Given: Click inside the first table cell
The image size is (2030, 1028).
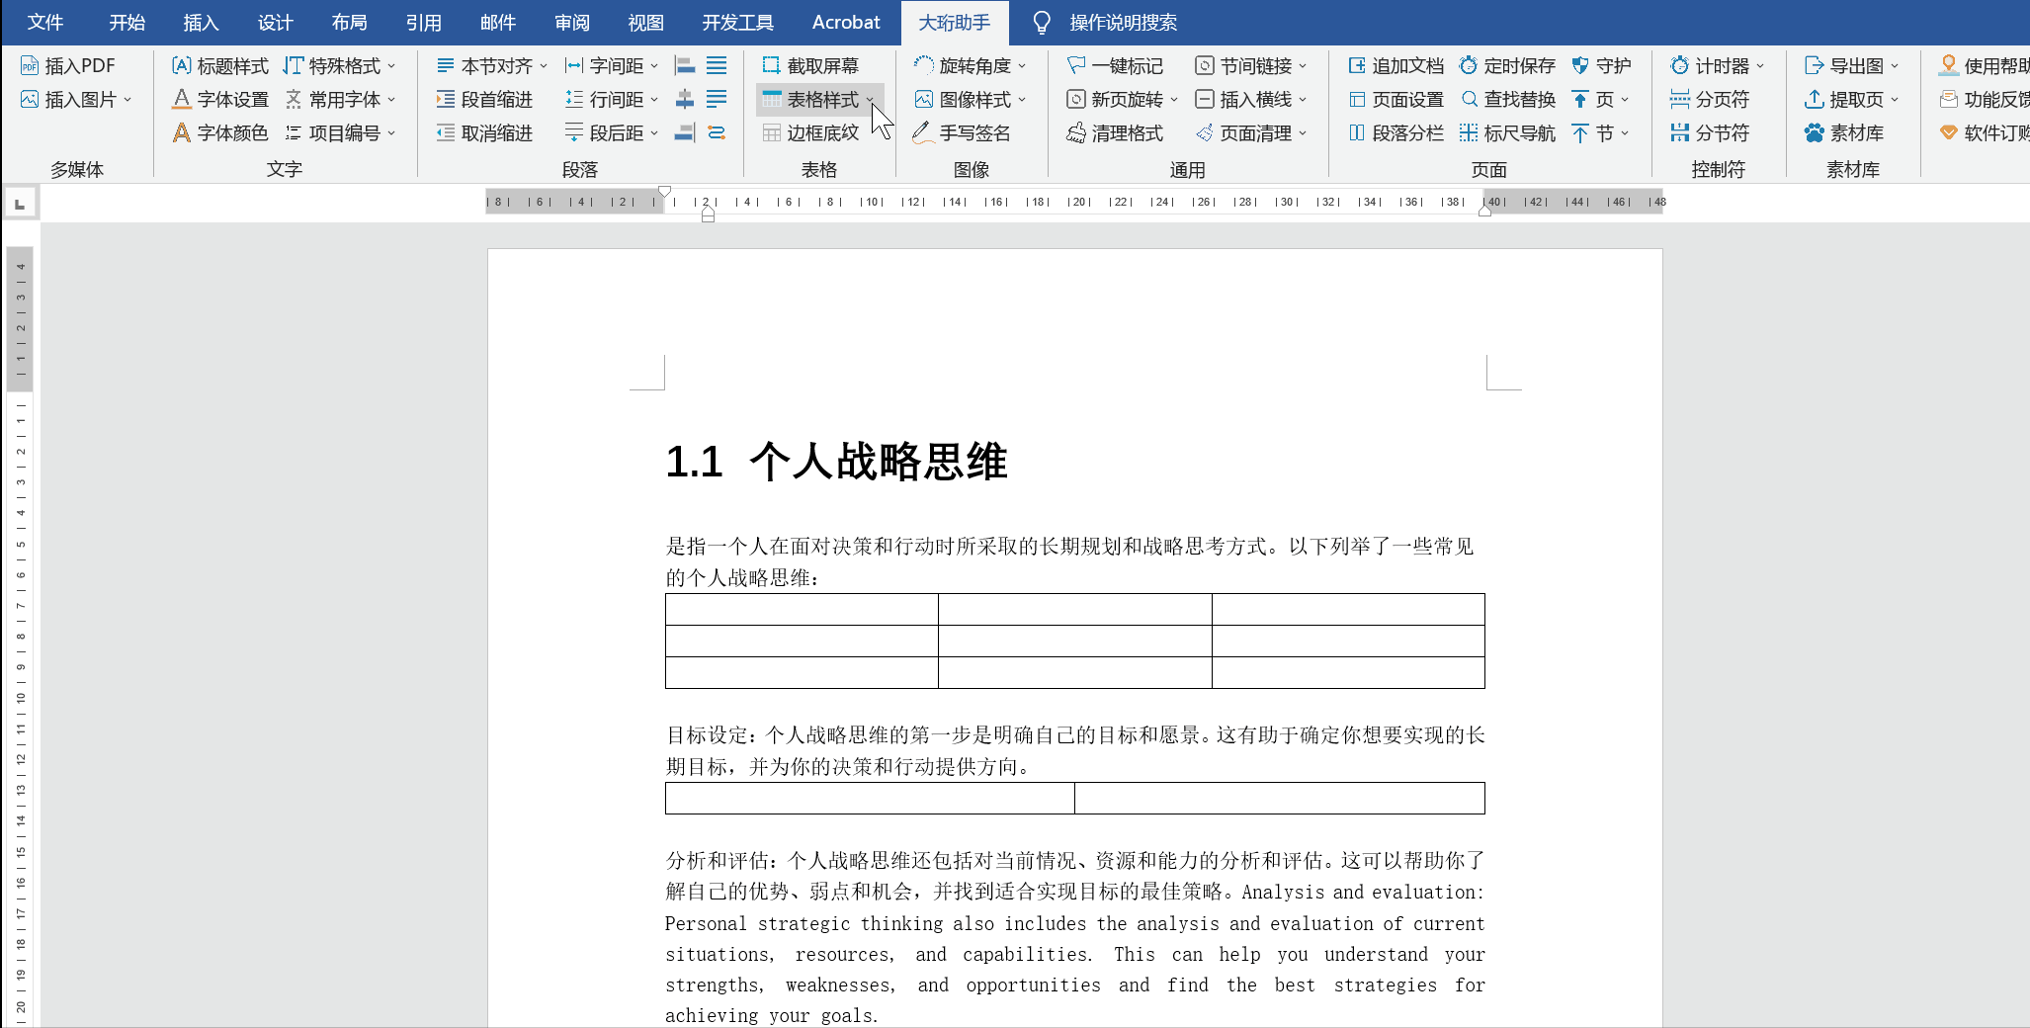Looking at the screenshot, I should pyautogui.click(x=803, y=610).
